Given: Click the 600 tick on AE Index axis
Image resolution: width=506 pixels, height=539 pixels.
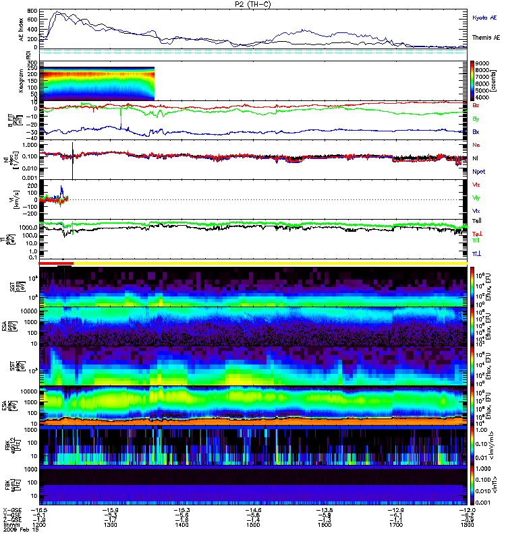Looking at the screenshot, I should click(32, 20).
